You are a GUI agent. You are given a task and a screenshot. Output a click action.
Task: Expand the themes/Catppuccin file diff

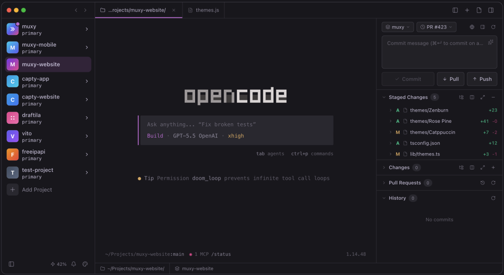pyautogui.click(x=391, y=132)
